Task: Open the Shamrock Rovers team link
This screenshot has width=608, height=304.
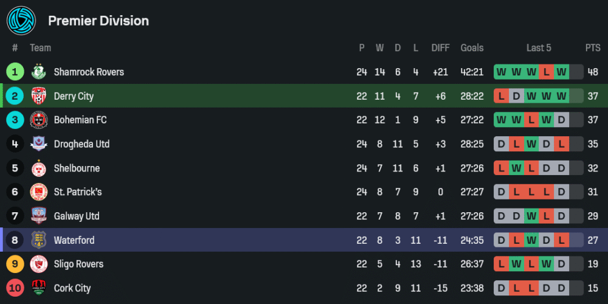Action: tap(89, 72)
